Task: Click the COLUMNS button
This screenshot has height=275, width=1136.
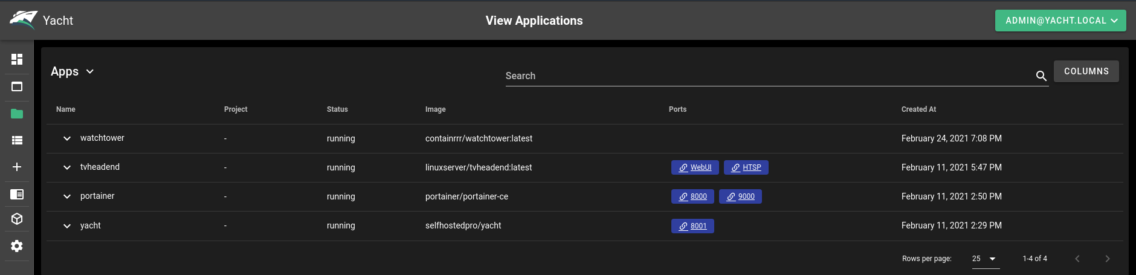Action: [1086, 71]
